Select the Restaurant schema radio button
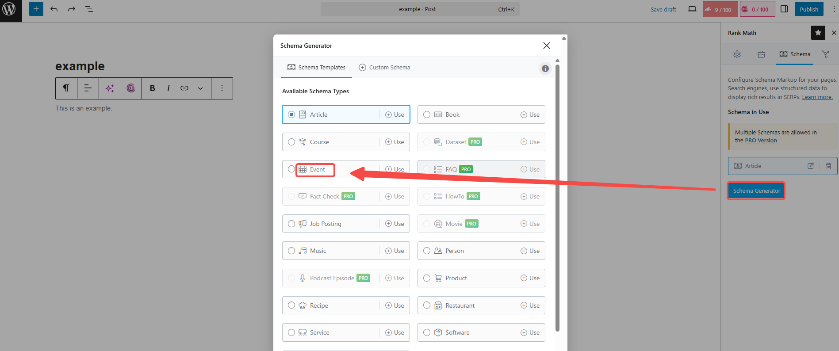The height and width of the screenshot is (351, 839). click(x=427, y=305)
